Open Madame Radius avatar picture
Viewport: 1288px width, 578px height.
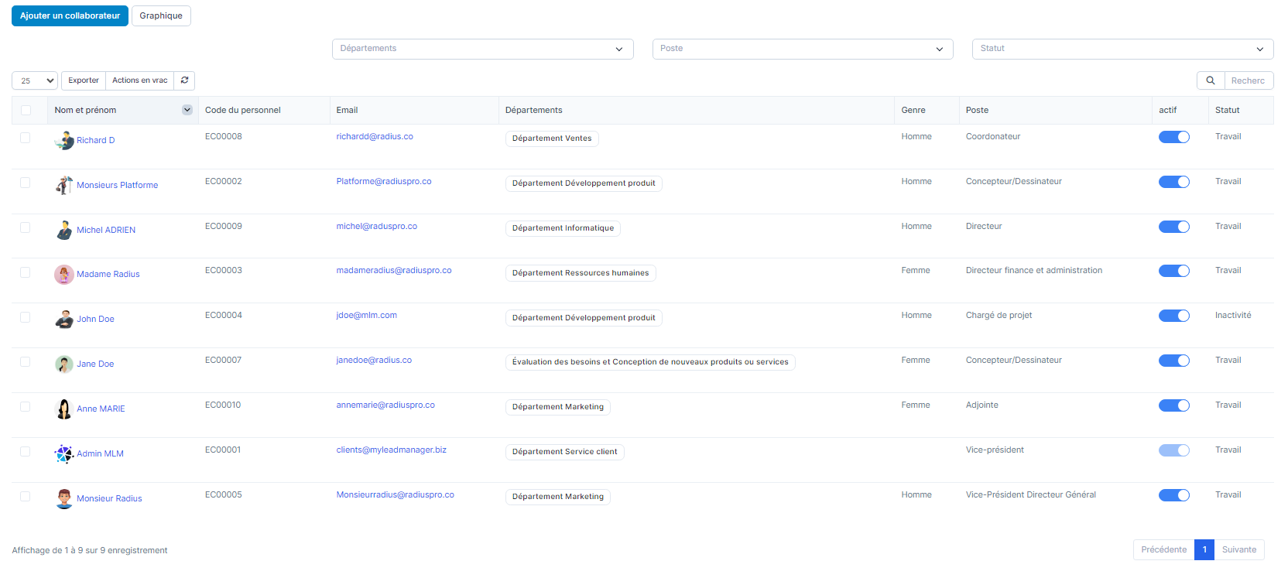(64, 275)
